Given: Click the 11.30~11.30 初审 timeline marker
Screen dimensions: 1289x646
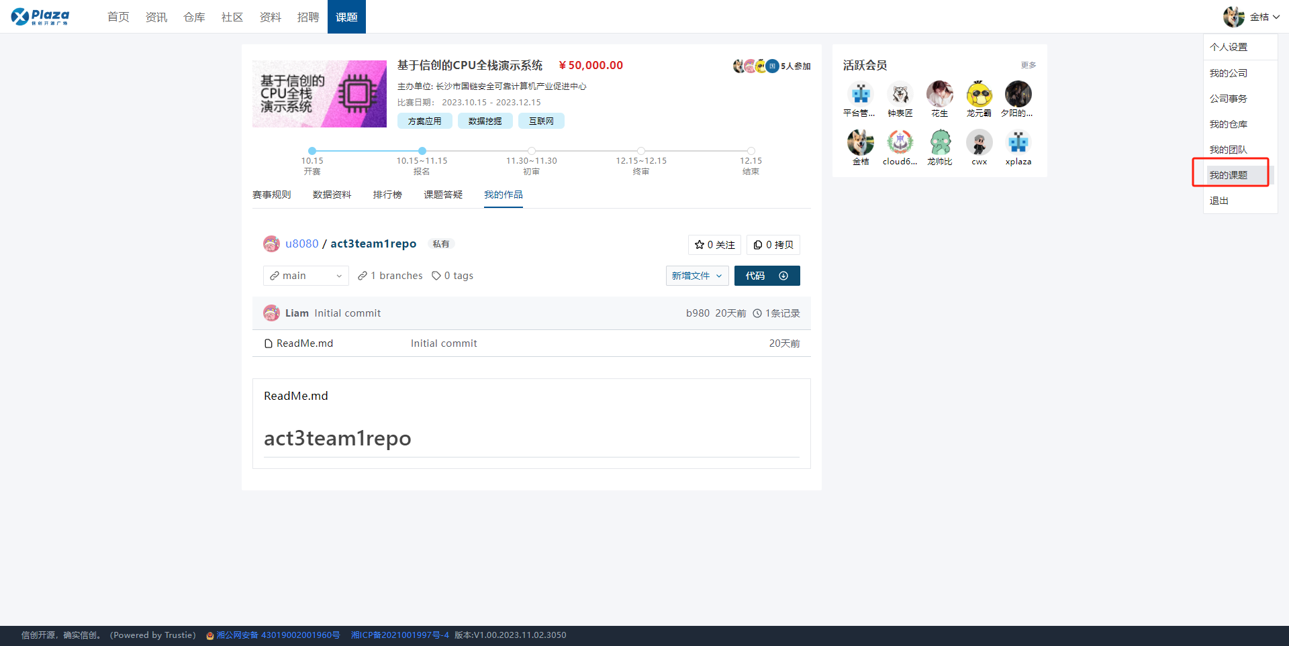Looking at the screenshot, I should click(532, 151).
